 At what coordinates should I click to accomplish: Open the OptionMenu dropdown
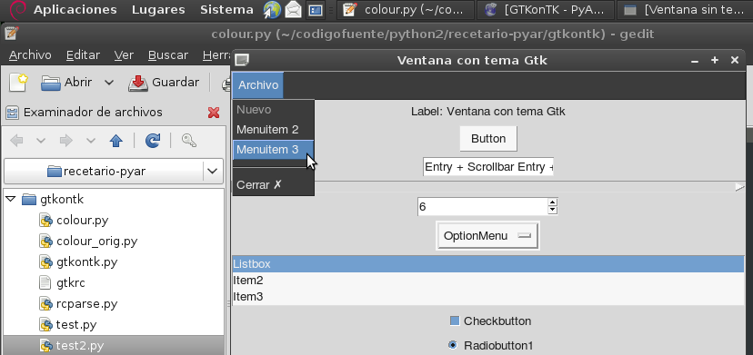(487, 235)
